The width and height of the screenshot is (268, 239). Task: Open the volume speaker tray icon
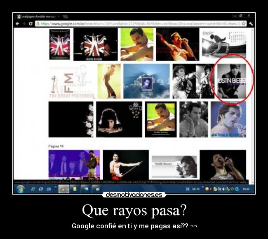pos(223,189)
